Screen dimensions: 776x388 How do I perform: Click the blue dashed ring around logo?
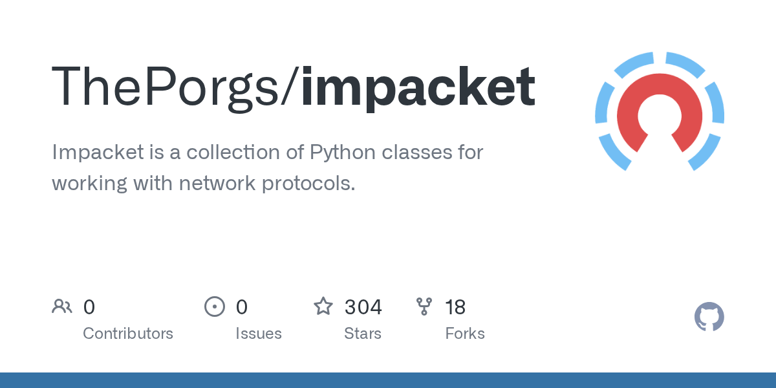click(x=660, y=111)
